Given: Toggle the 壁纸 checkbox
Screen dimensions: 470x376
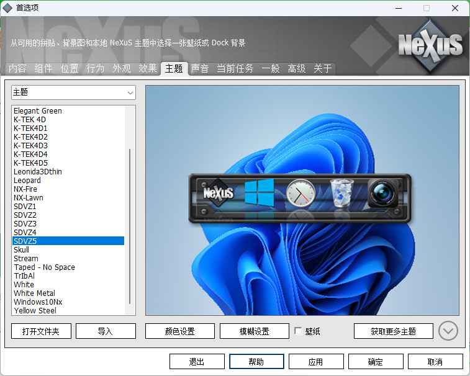Looking at the screenshot, I should coord(298,331).
